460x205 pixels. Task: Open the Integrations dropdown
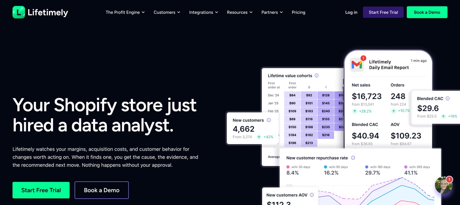click(204, 12)
